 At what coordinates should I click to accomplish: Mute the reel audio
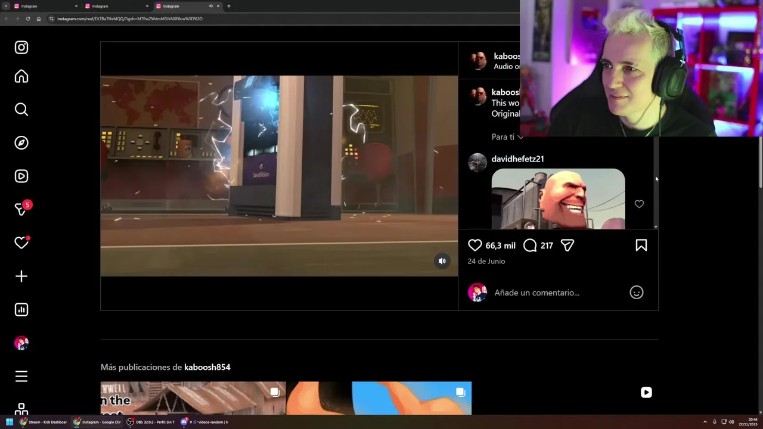coord(442,261)
